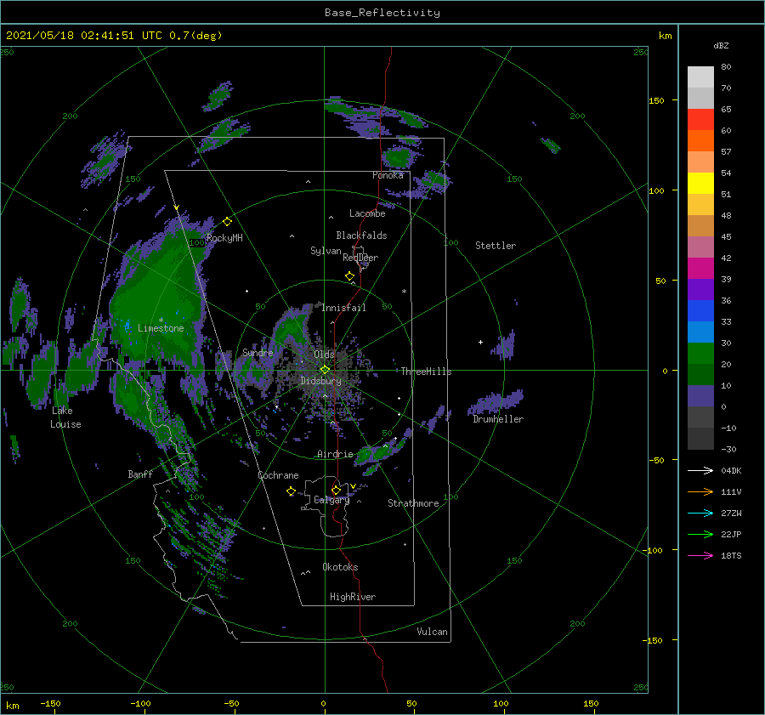Click the Banff label

tap(140, 474)
